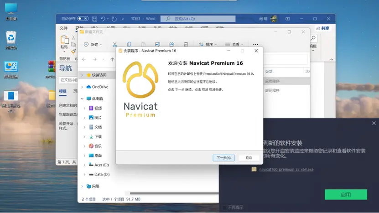Click Next button in Navicat installer
379x213 pixels.
coord(223,158)
